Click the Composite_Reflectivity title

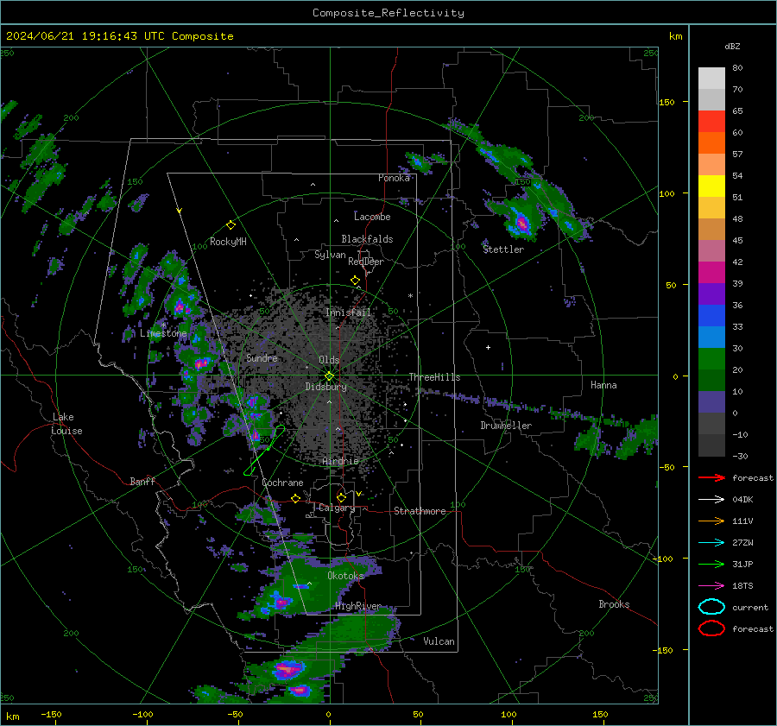[388, 13]
